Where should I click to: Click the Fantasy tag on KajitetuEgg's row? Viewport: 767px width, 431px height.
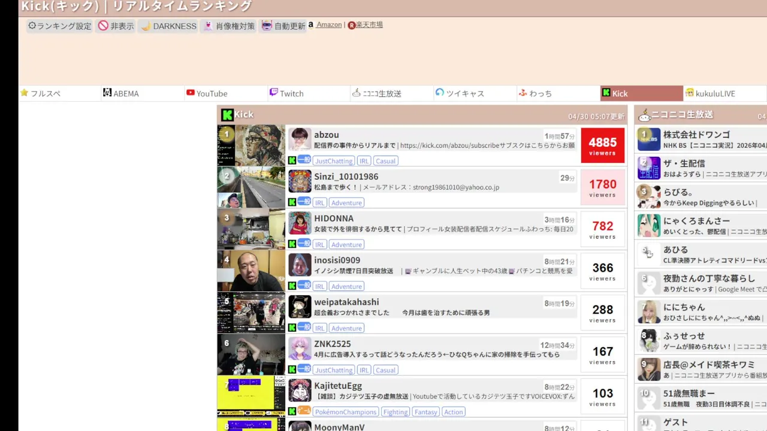click(426, 412)
